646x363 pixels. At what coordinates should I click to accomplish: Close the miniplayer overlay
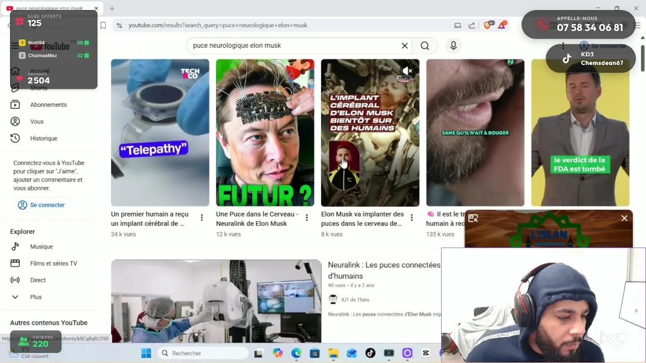[x=624, y=218]
